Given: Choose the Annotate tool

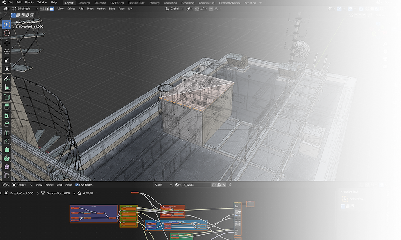Looking at the screenshot, I should (x=7, y=78).
